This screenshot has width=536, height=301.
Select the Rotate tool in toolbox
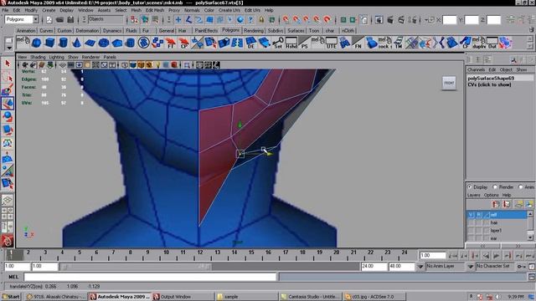pos(8,116)
